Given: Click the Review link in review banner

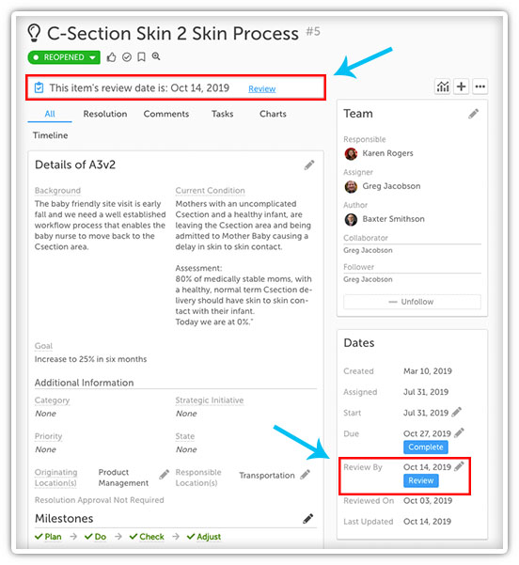Looking at the screenshot, I should click(x=262, y=88).
